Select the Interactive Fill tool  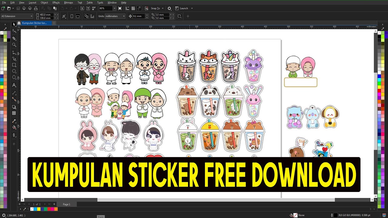(x=14, y=127)
